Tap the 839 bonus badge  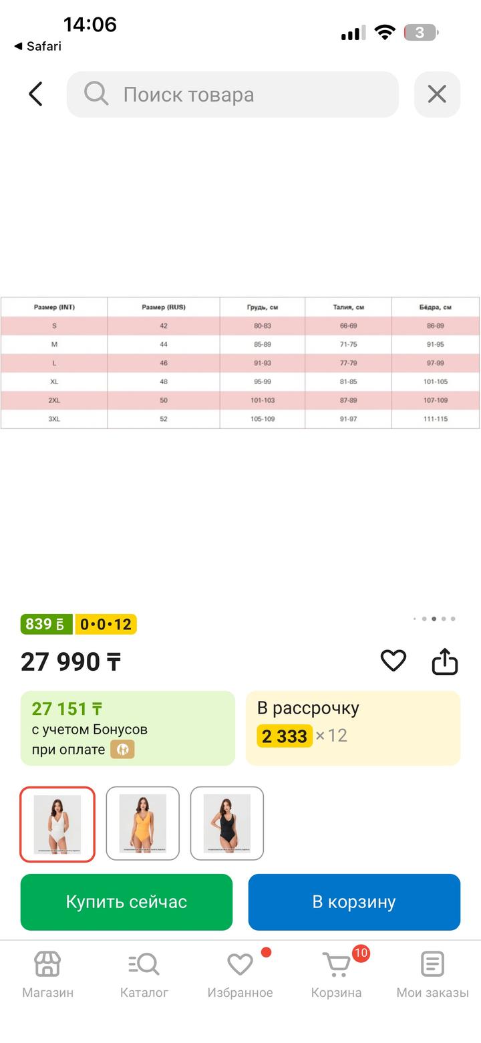coord(45,624)
